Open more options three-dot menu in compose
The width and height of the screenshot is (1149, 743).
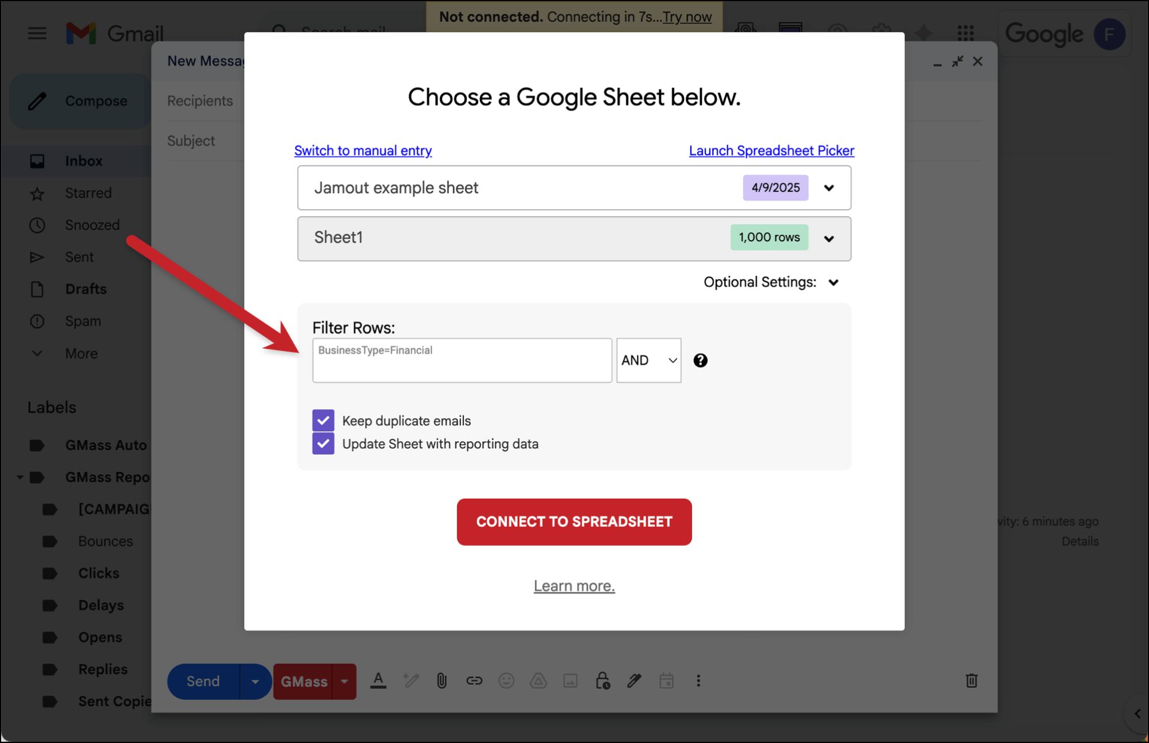pyautogui.click(x=698, y=681)
